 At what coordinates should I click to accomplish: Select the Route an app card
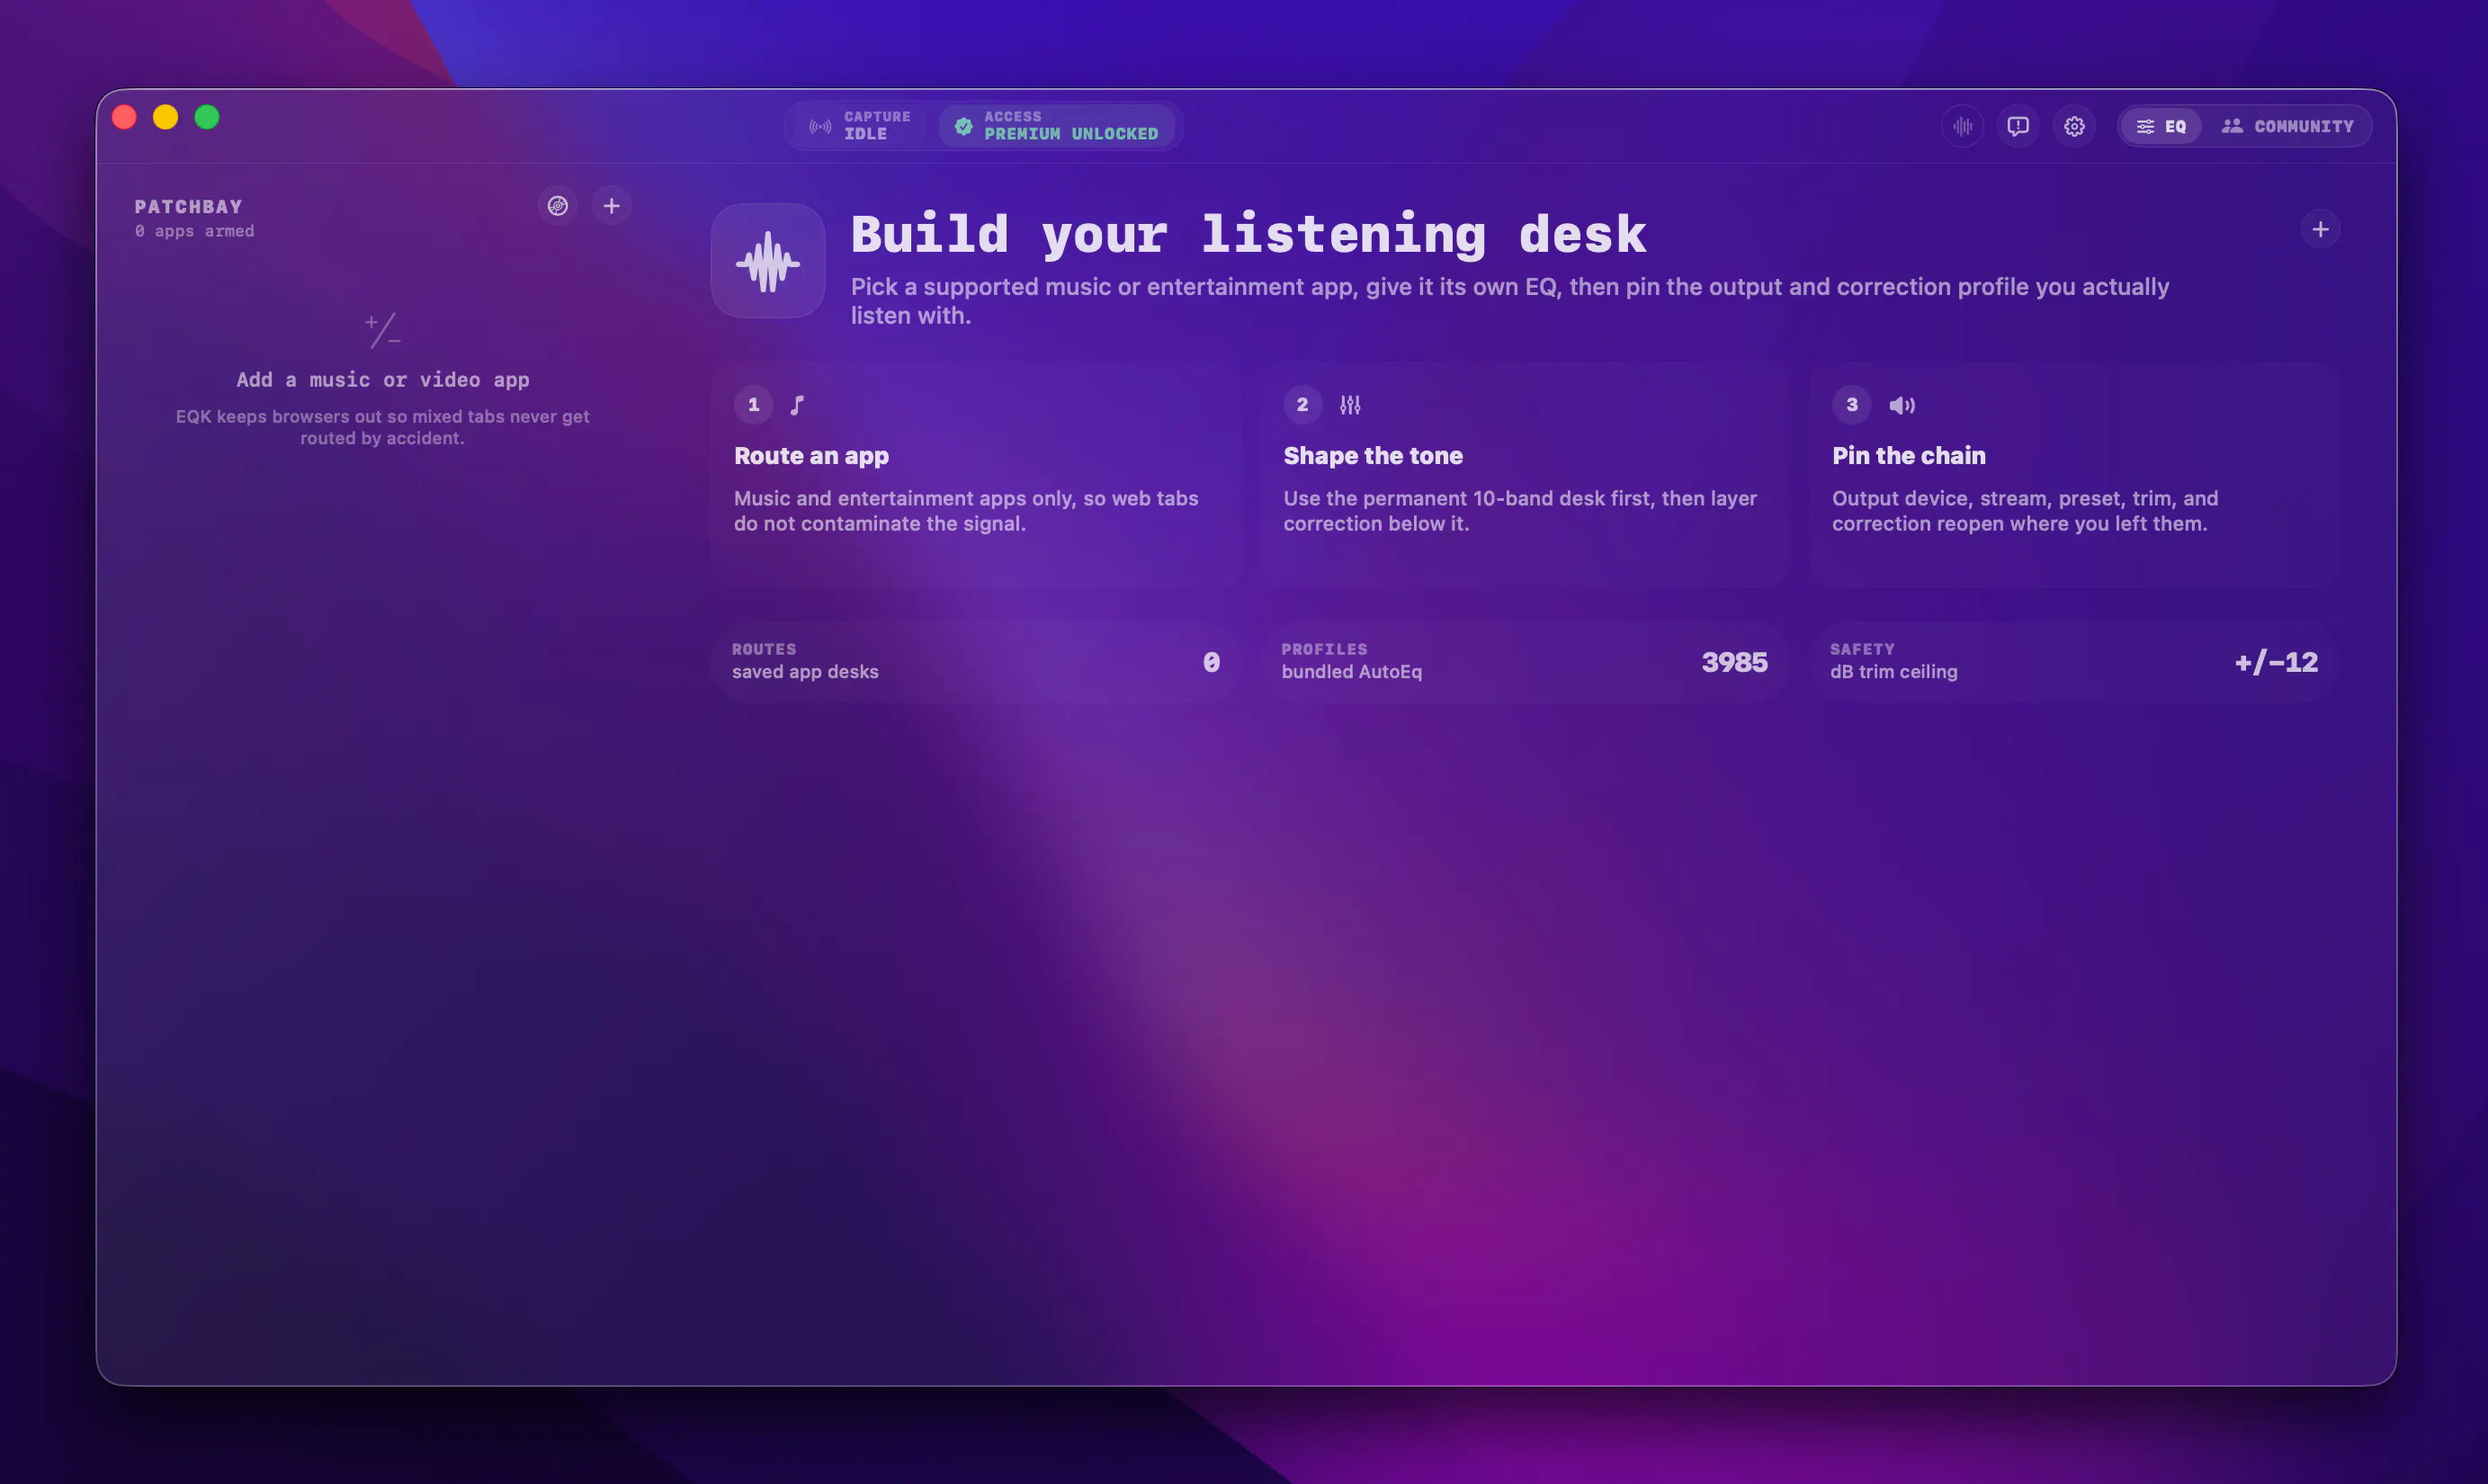[x=976, y=474]
